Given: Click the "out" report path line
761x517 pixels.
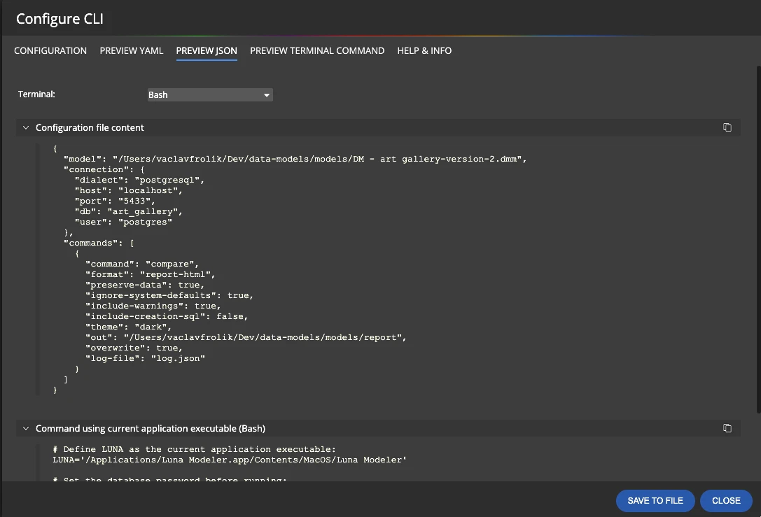Looking at the screenshot, I should coord(246,337).
